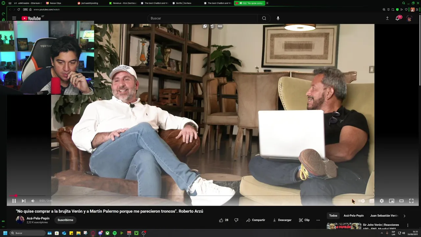Go back in browser history
421x237 pixels.
10,10
